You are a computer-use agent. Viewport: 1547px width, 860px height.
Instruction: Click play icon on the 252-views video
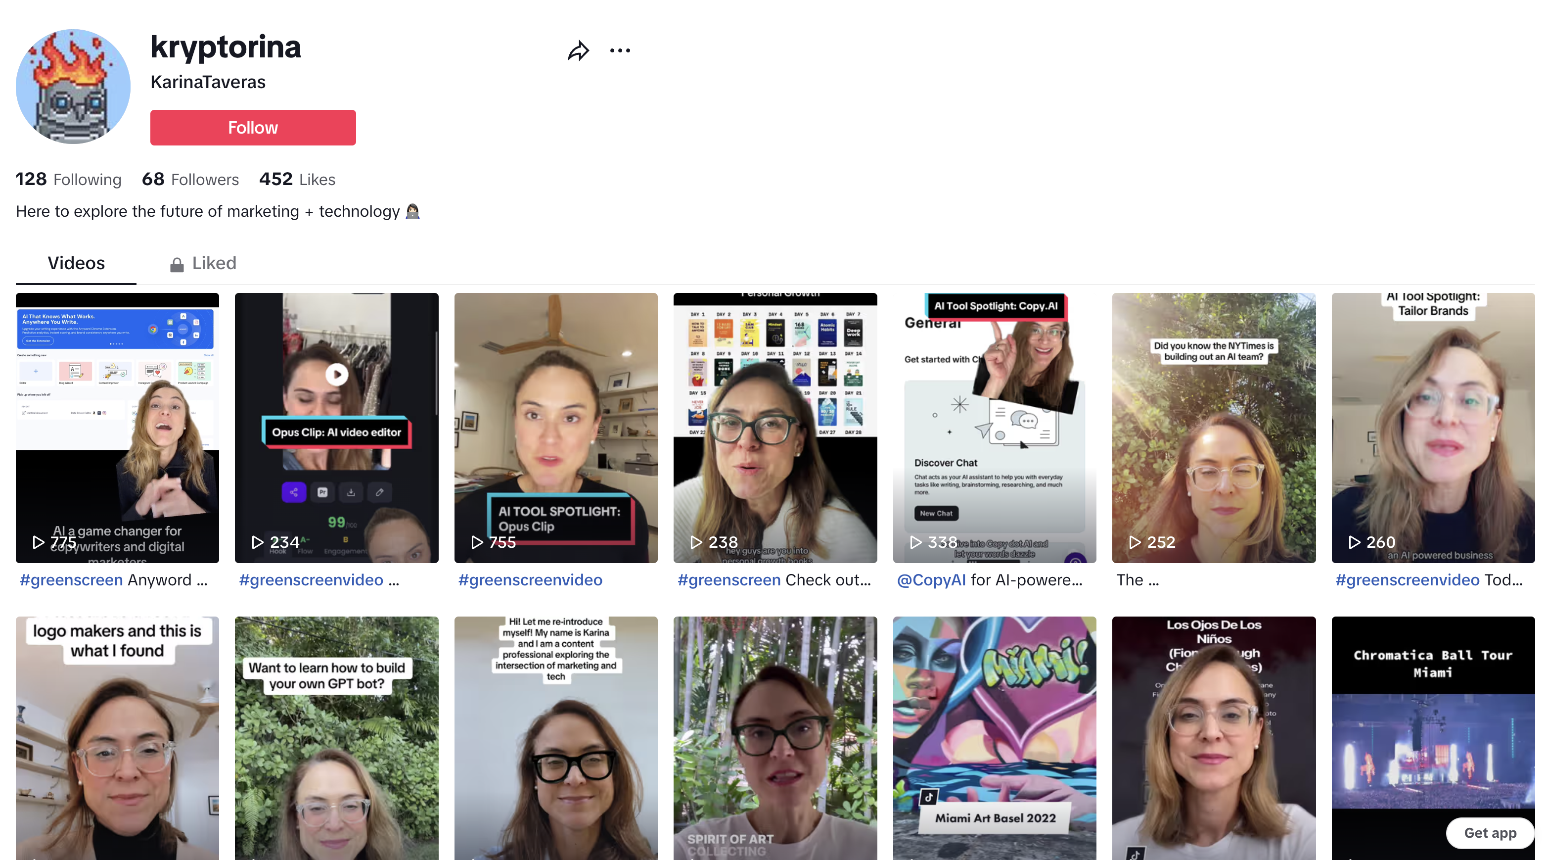(x=1135, y=542)
